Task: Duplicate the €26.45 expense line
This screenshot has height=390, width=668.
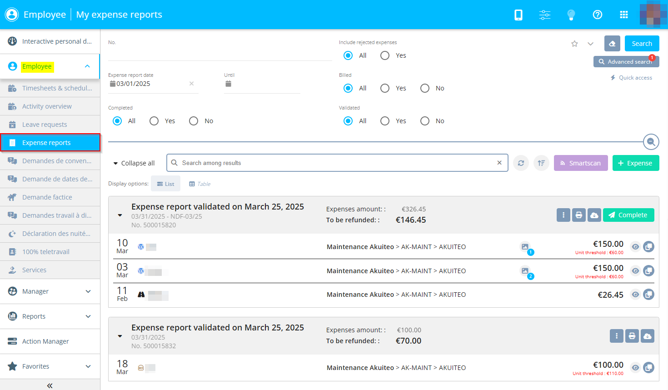Action: 648,295
